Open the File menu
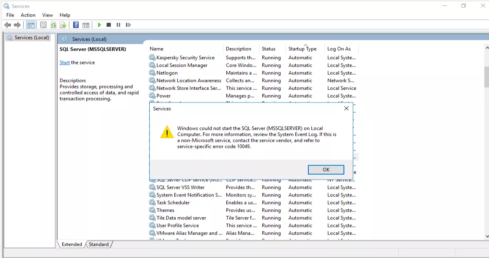Image resolution: width=489 pixels, height=258 pixels. pos(10,15)
